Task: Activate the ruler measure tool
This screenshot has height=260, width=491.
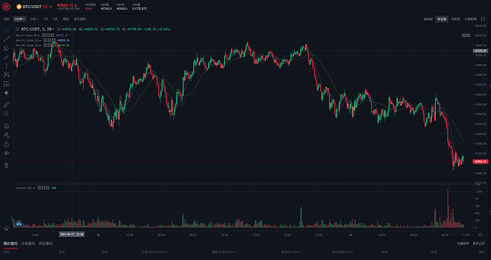Action: pyautogui.click(x=6, y=104)
